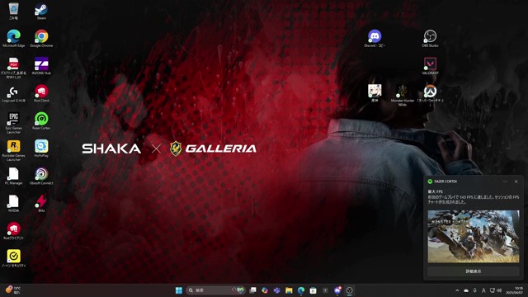Select the Google Chrome desktop icon
528x297 pixels.
41,39
